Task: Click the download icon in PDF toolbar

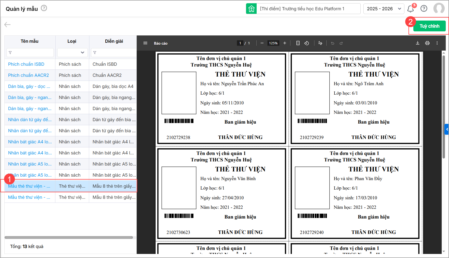Action: (417, 43)
